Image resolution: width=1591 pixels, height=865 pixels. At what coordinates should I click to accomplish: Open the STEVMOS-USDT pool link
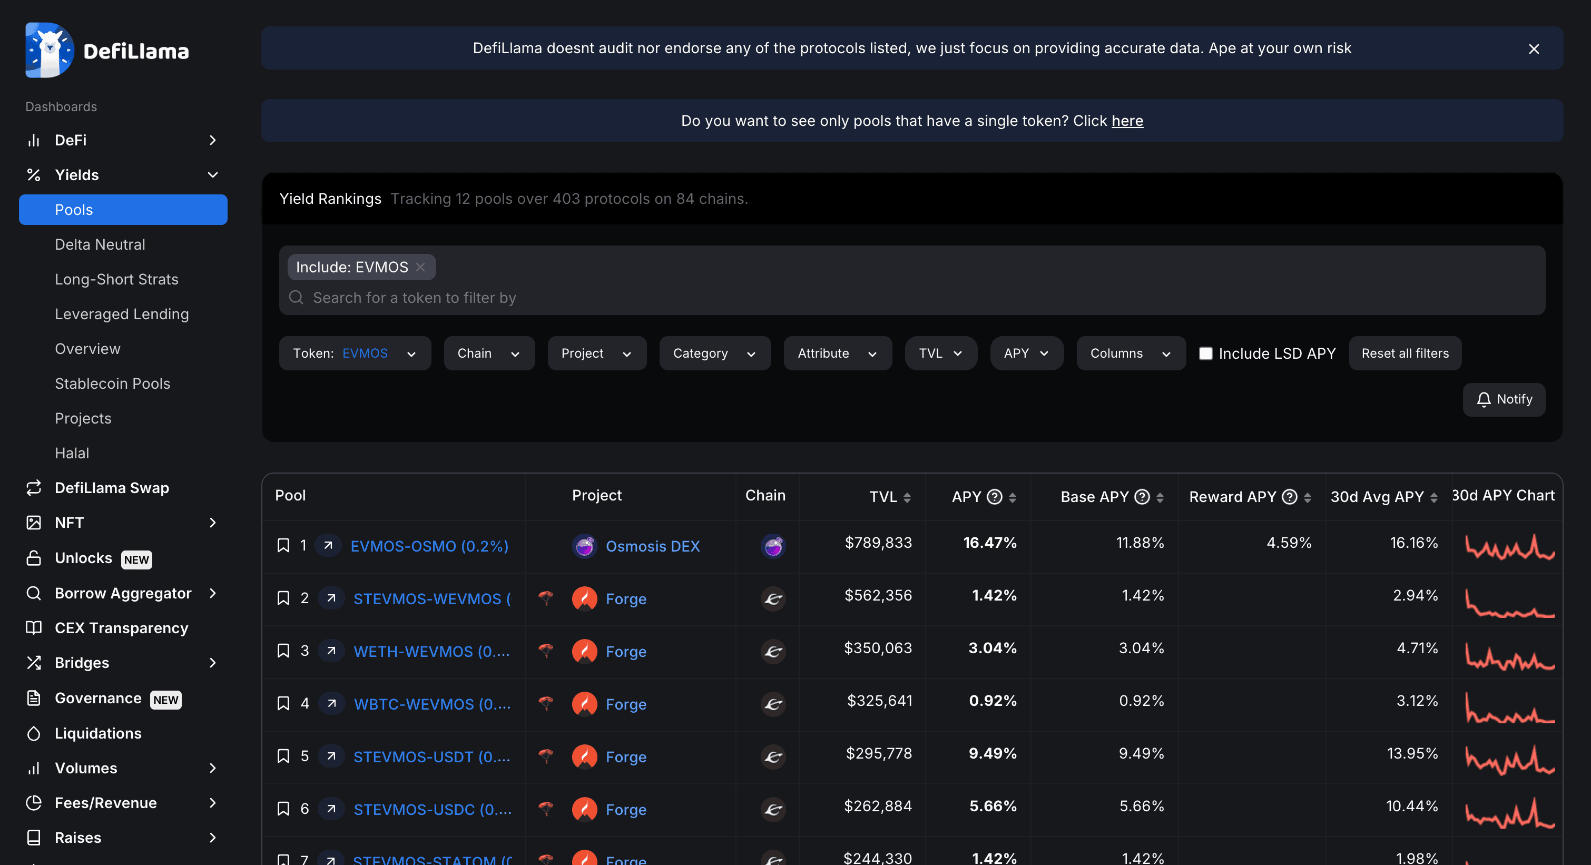coord(431,756)
